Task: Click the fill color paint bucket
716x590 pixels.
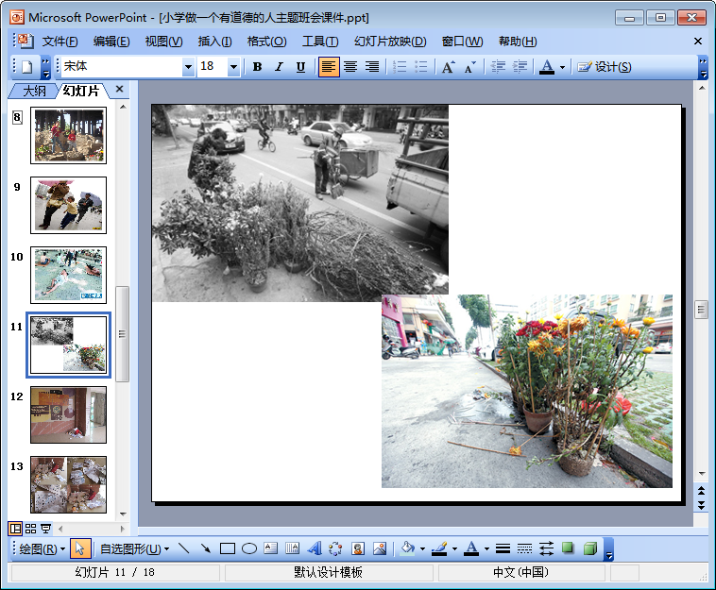Action: [407, 548]
